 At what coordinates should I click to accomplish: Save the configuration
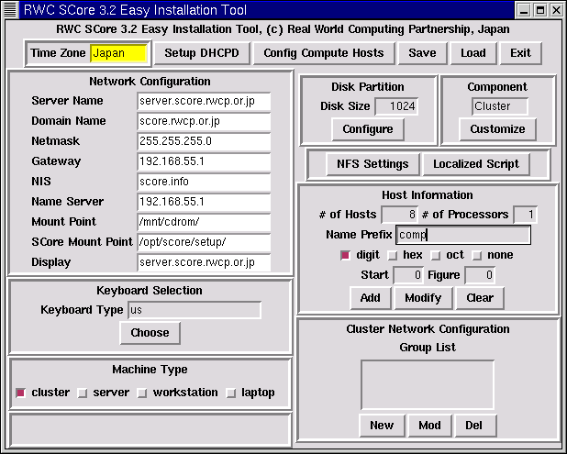coord(422,53)
